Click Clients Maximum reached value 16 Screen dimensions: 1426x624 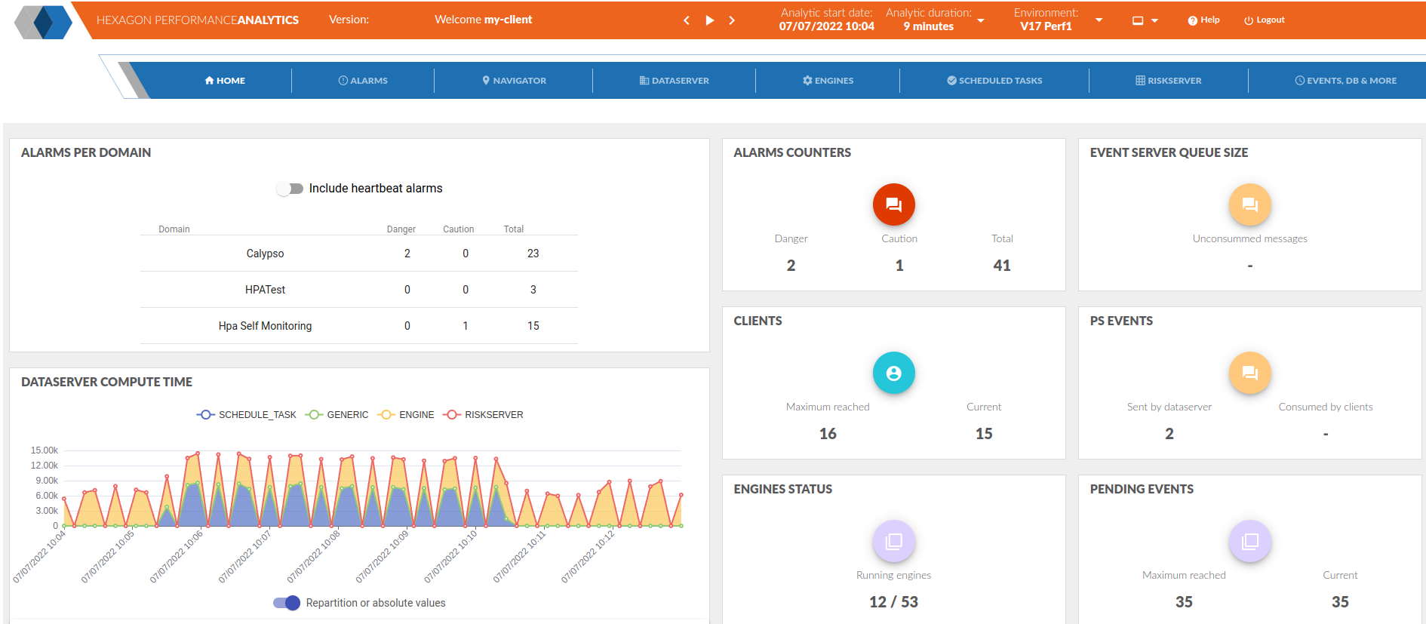pos(828,434)
